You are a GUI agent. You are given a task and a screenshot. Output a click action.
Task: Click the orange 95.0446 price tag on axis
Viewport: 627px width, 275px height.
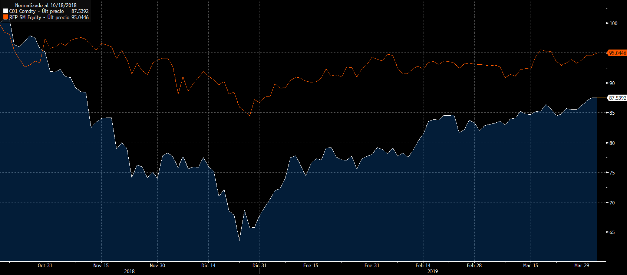click(617, 53)
